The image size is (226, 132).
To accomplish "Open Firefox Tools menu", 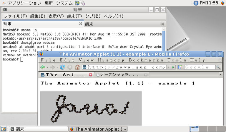I will (177, 60).
